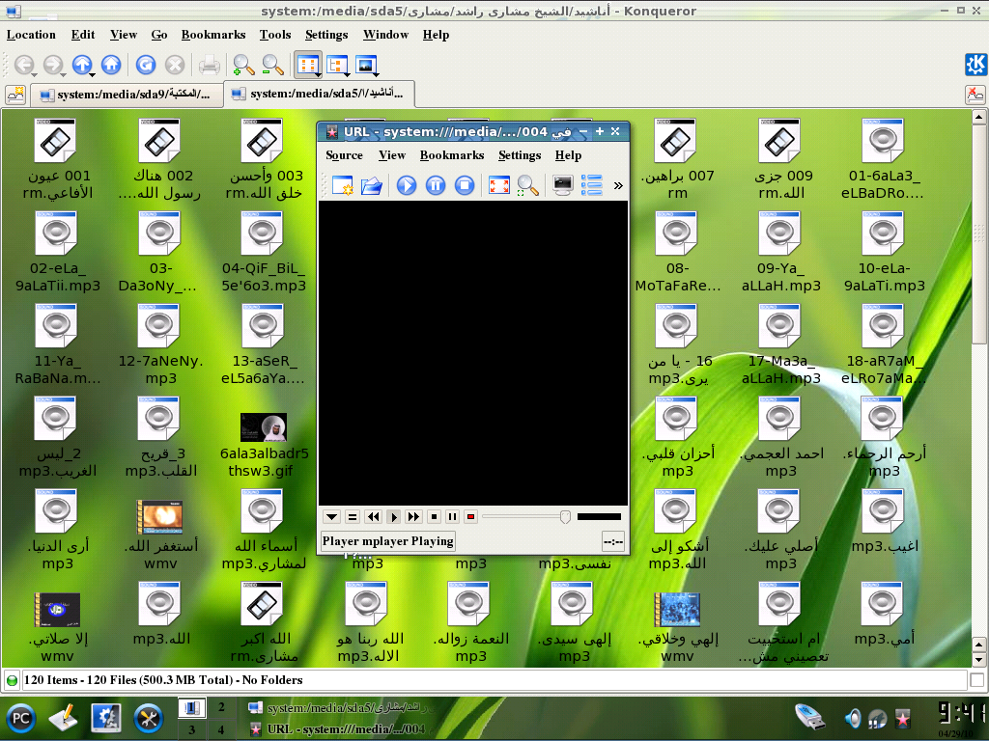Viewport: 989px width, 741px height.
Task: Expand hidden KMPlayer toolbar items chevron
Action: tap(618, 185)
